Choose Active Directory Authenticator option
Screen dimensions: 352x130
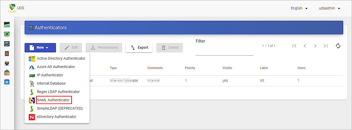(61, 58)
